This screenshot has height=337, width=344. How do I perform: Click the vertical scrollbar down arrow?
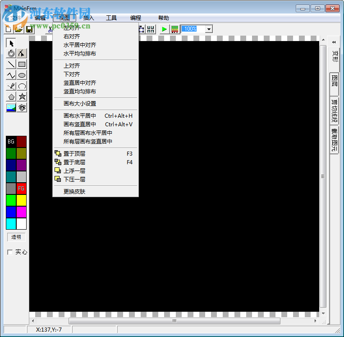[323, 314]
